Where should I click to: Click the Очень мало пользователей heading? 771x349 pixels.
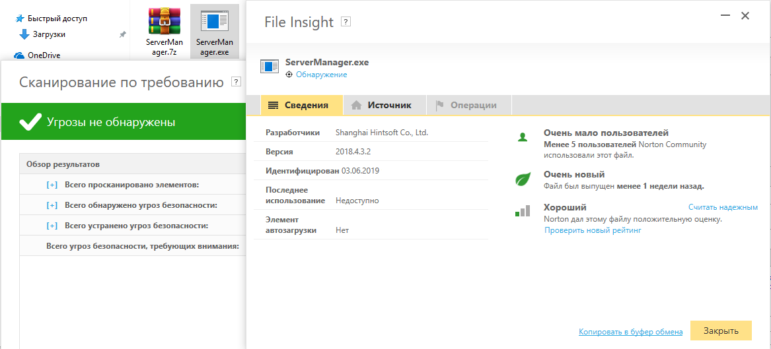[606, 133]
